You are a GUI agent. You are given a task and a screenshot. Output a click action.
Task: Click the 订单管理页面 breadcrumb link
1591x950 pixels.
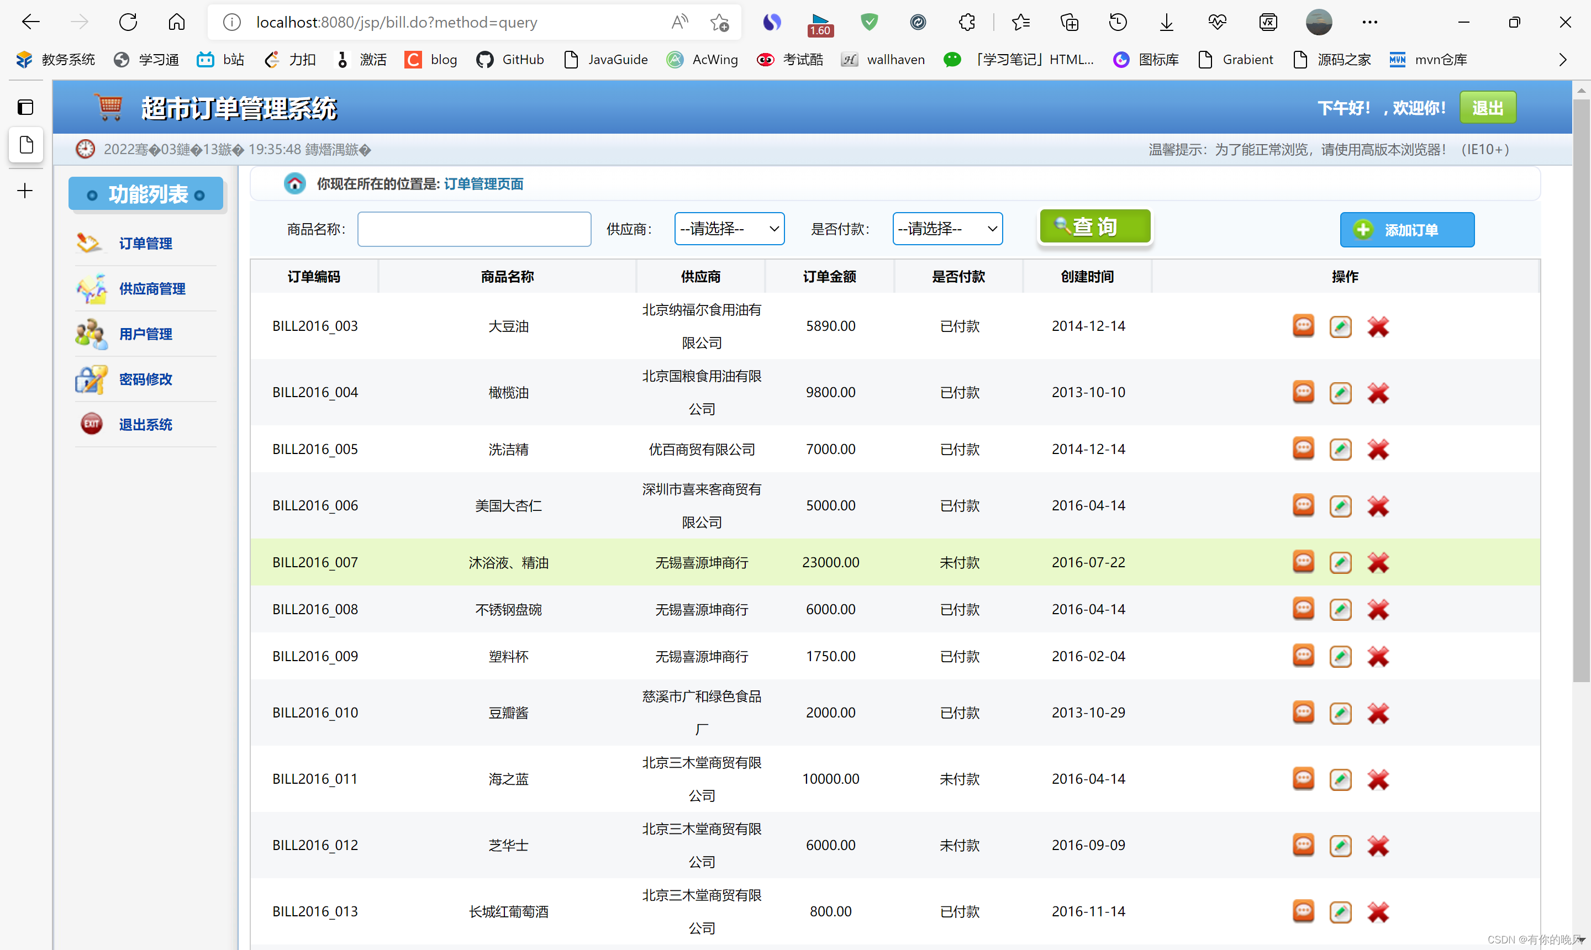[x=483, y=184]
